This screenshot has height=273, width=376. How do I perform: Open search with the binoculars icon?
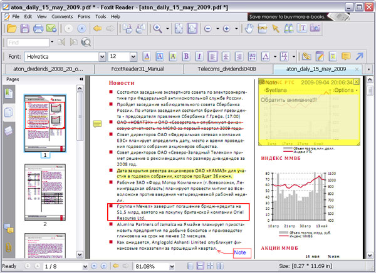pyautogui.click(x=289, y=29)
